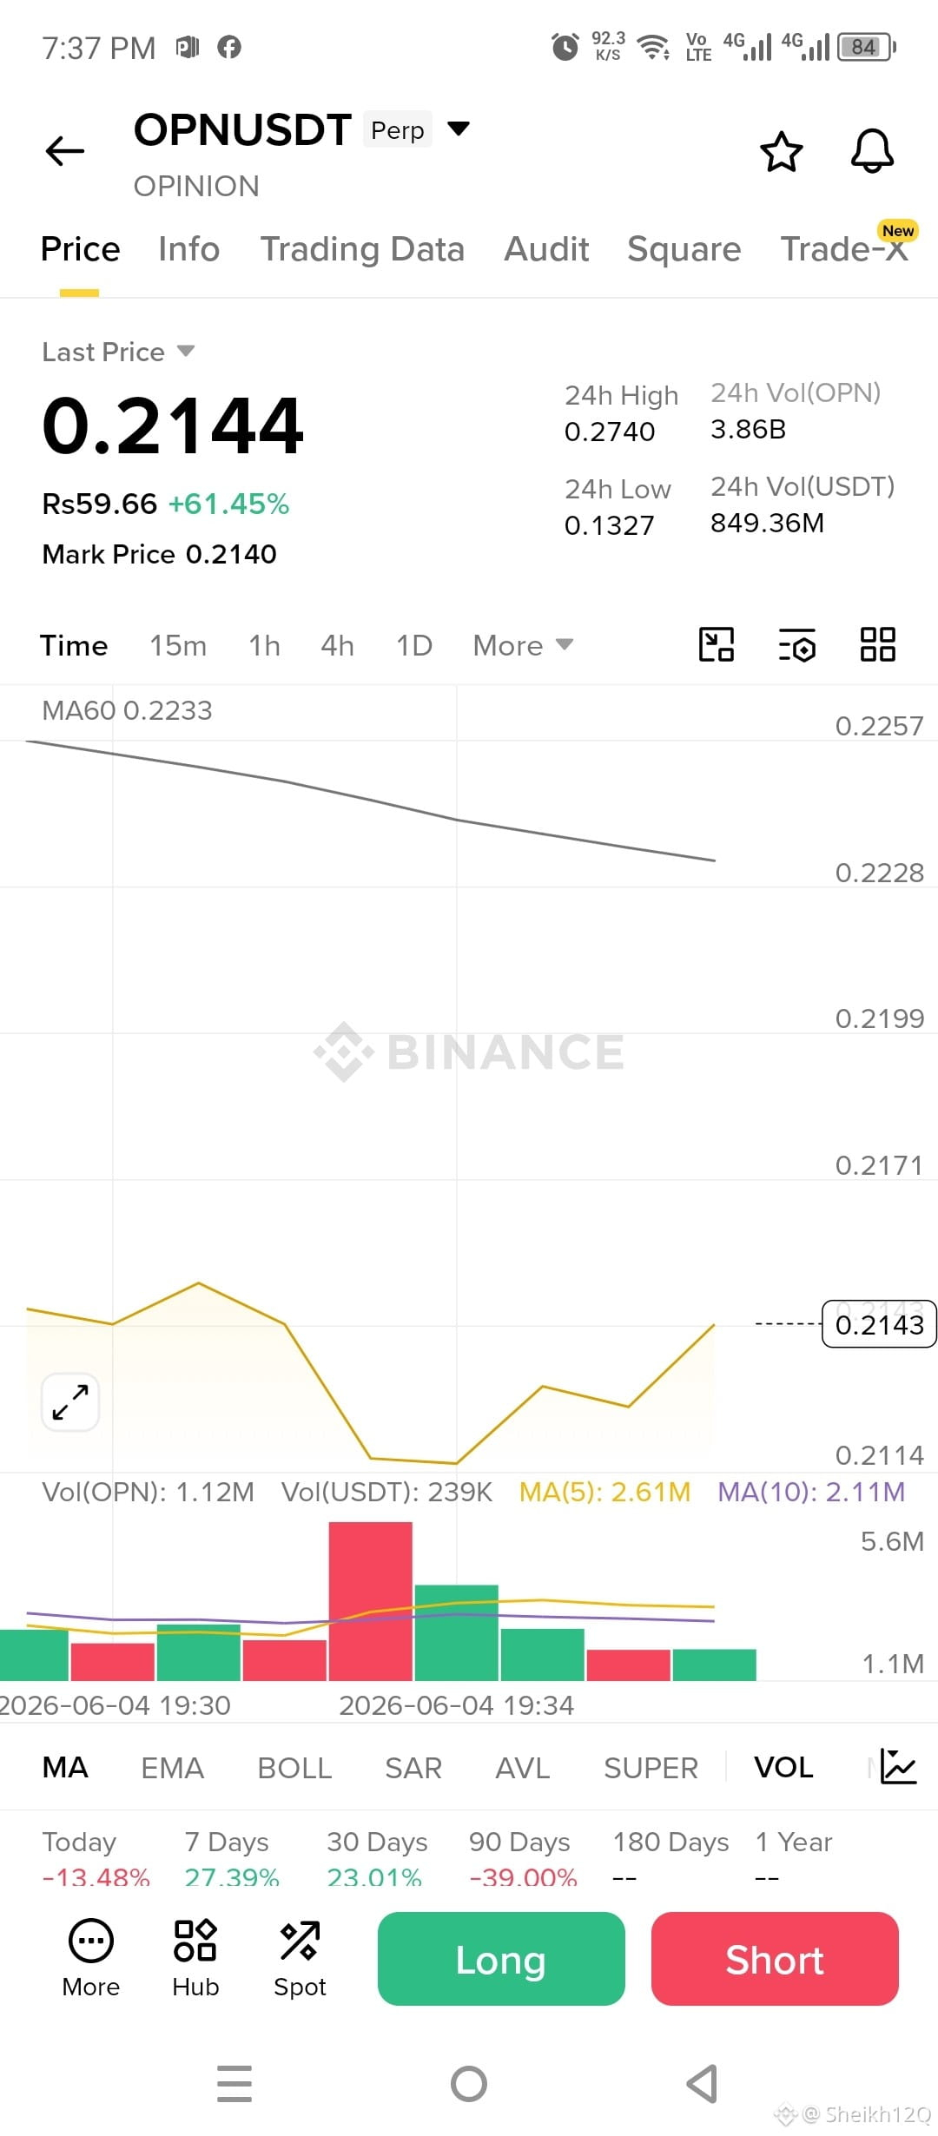This screenshot has width=938, height=2136.
Task: Tap the green Long button
Action: coord(501,1959)
